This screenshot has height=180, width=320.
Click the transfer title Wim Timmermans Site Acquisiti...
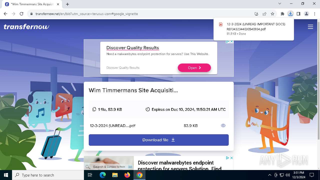point(133,90)
